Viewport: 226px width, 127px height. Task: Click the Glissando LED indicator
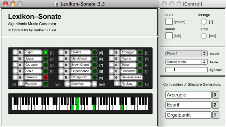point(140,71)
